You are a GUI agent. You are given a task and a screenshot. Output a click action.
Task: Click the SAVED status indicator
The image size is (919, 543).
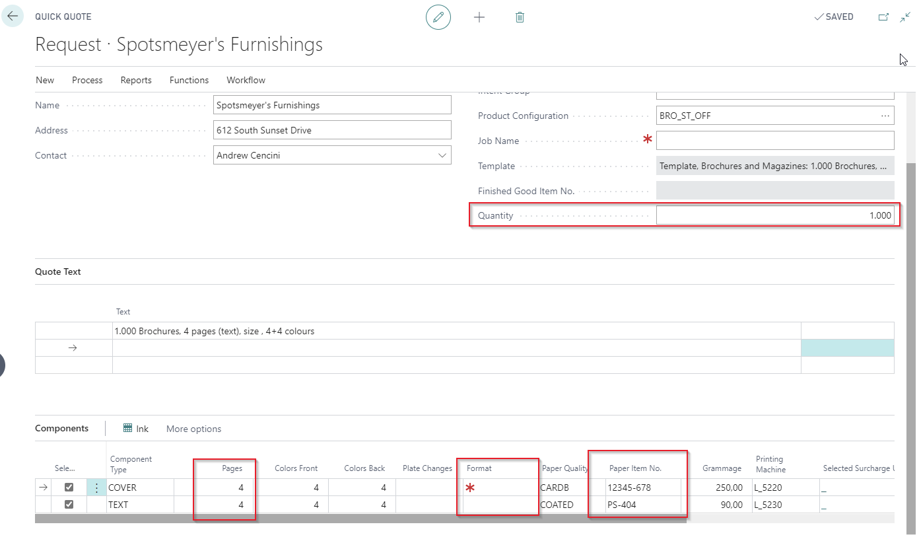(x=834, y=17)
